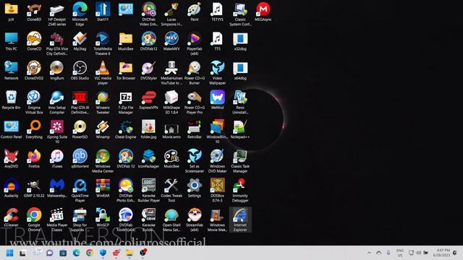Open Immunity Debugger from the desktop

tap(240, 191)
